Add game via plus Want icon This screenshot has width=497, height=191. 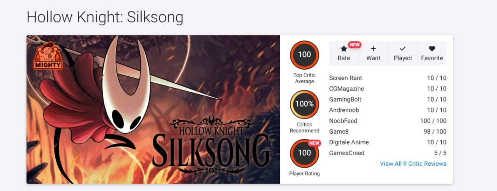click(x=373, y=49)
